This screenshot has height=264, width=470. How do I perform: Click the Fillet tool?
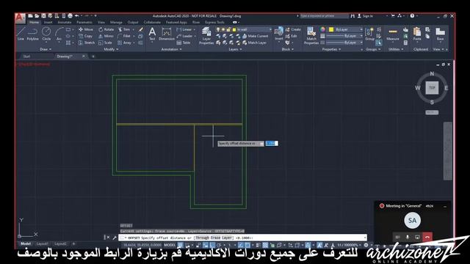point(125,36)
